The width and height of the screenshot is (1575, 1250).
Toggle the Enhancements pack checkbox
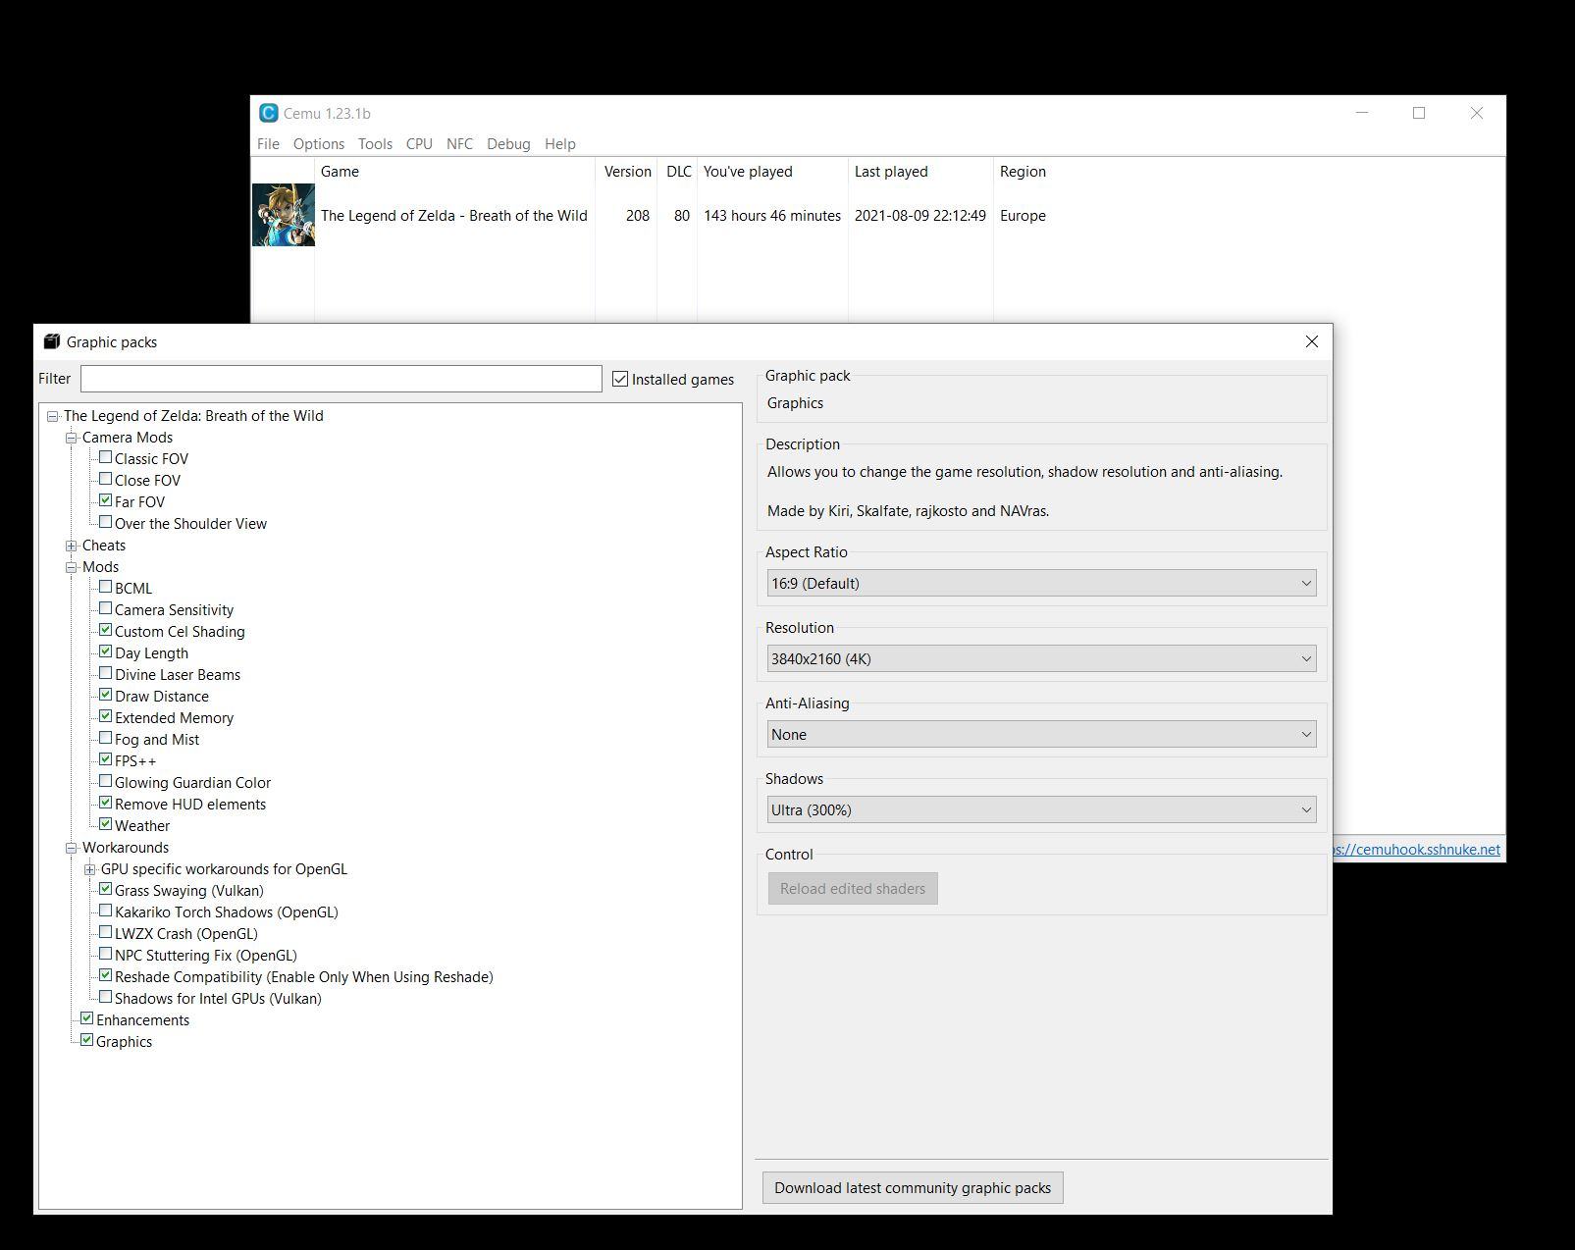86,1018
